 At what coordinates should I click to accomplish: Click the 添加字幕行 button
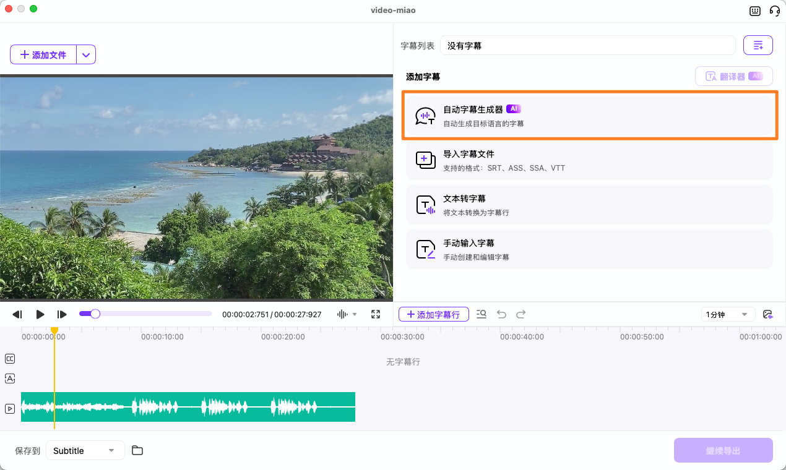click(x=433, y=314)
